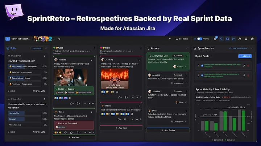The image size is (261, 146).
Task: Toggle the Visible switch
Action: pos(200,39)
